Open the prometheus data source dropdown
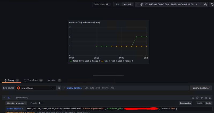 (36, 88)
